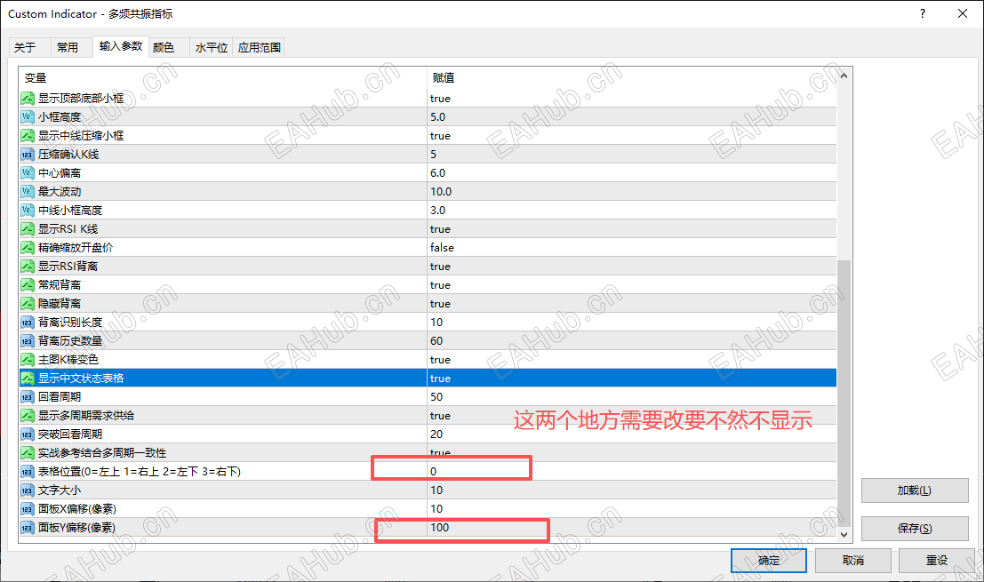Click the bool icon beside 显示RSI背离
984x582 pixels.
[27, 267]
